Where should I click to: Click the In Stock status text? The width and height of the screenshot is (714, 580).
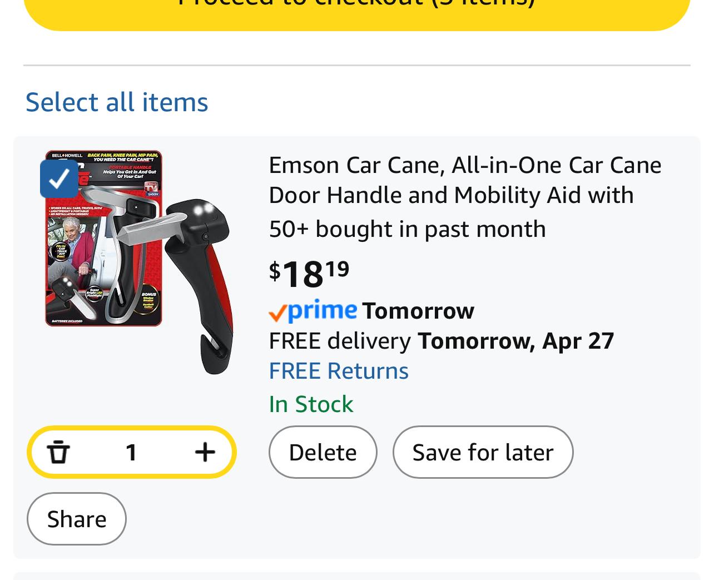click(311, 404)
